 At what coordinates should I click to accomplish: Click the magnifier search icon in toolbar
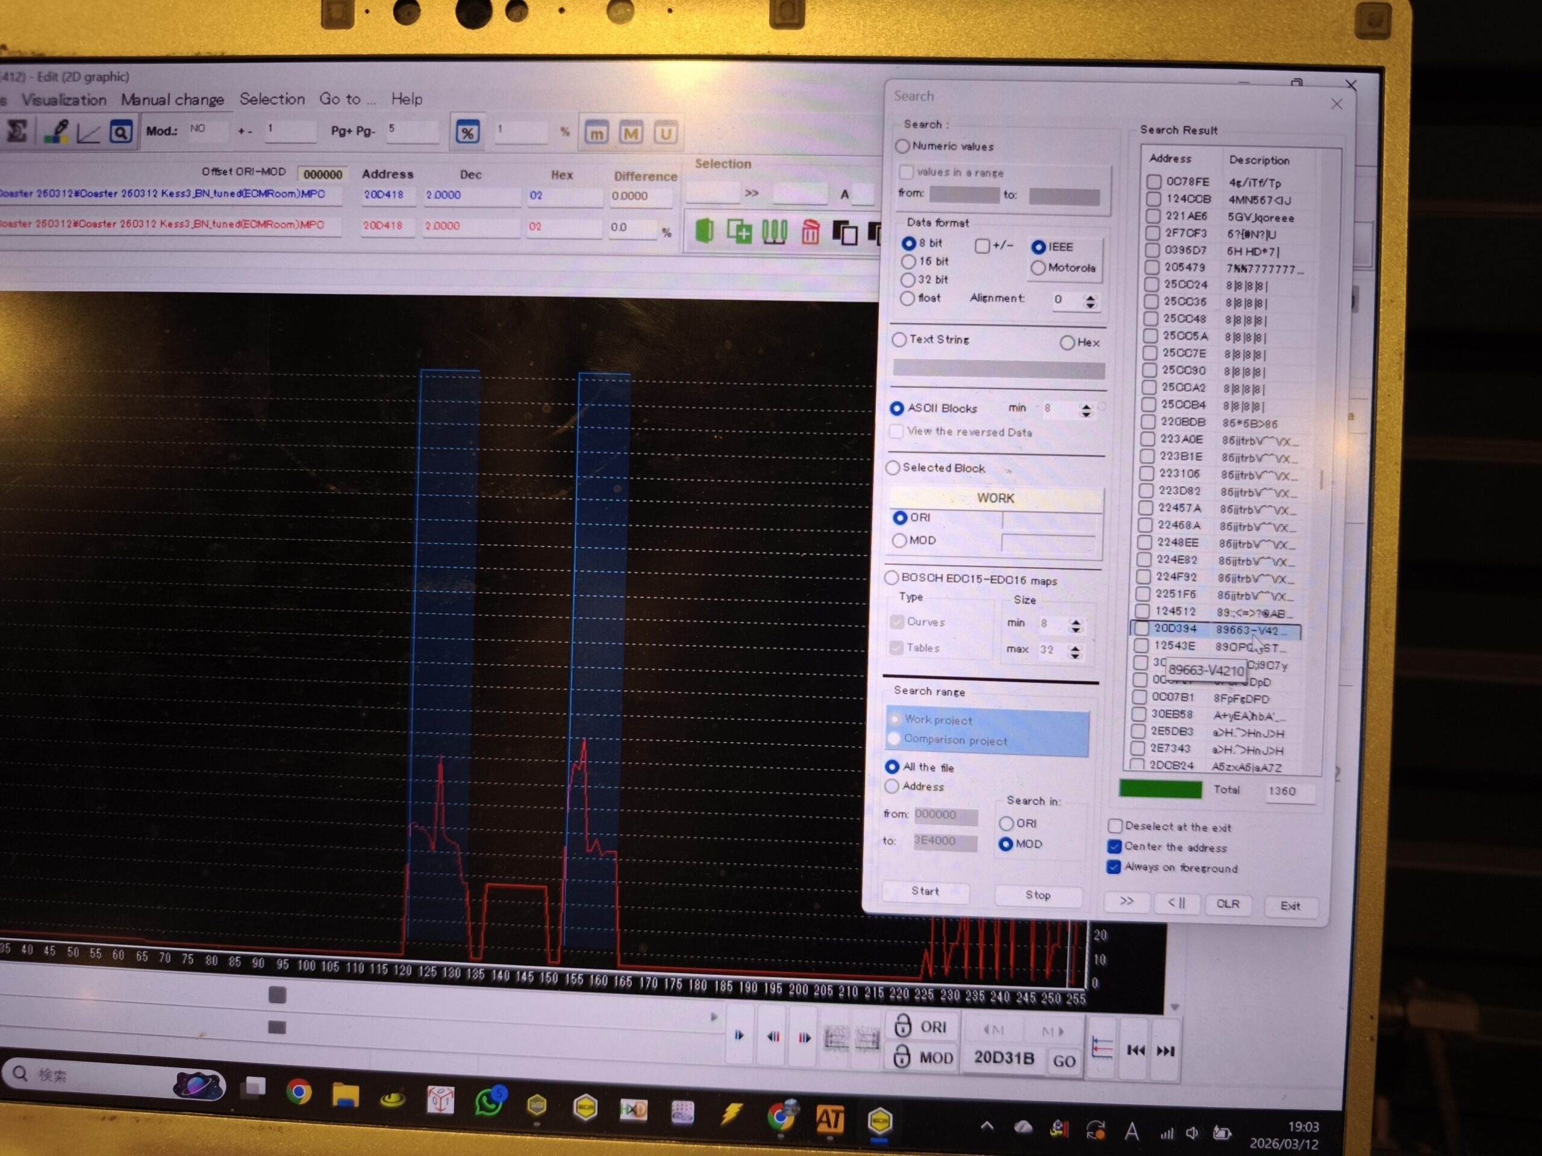(120, 132)
